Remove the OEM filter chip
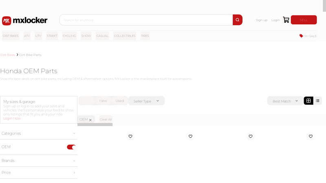The image size is (326, 183). tap(90, 120)
